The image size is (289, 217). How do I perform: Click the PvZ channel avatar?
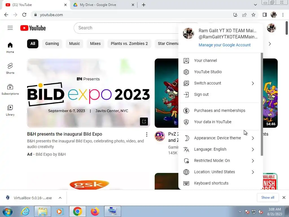[160, 136]
